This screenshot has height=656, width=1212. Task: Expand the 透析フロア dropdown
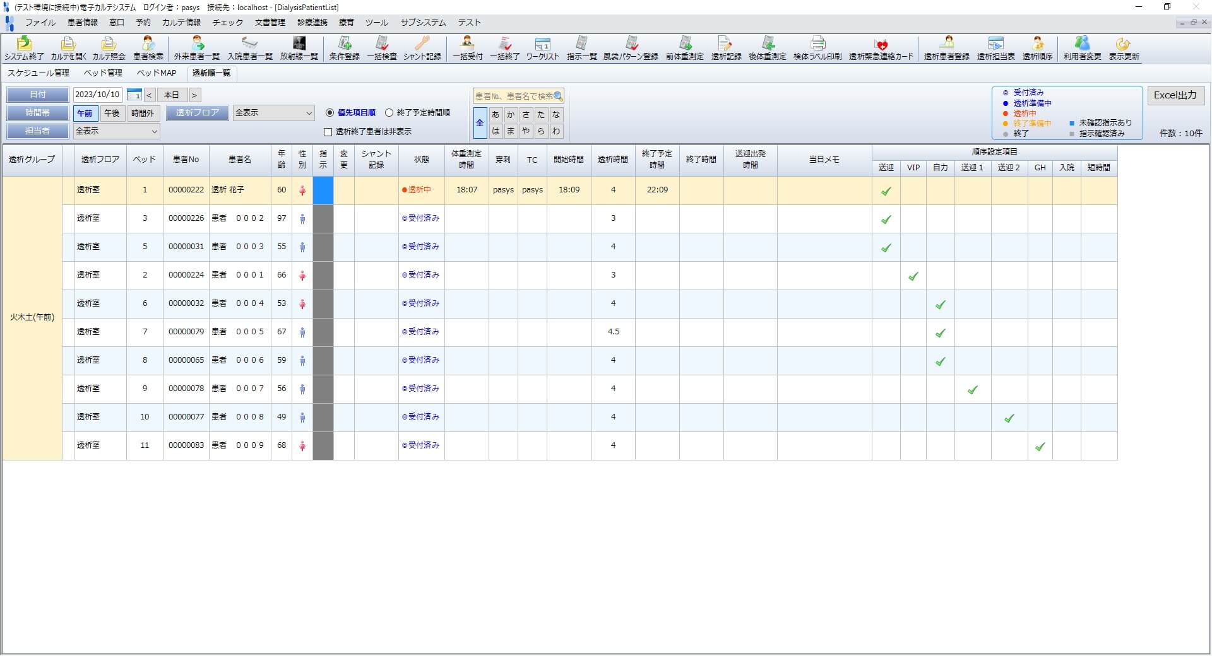coord(273,113)
